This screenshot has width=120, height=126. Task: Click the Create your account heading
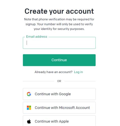[x=59, y=11]
